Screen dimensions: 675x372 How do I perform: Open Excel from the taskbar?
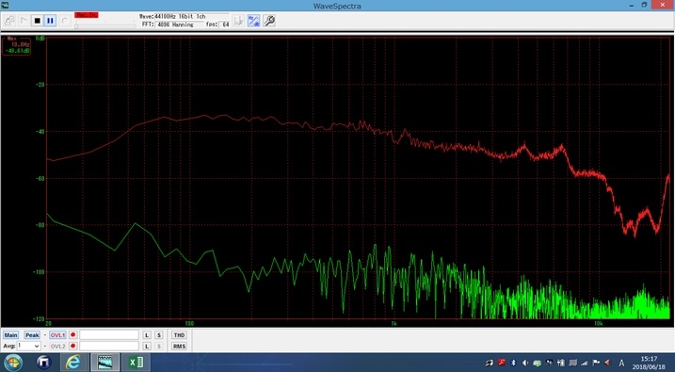click(136, 363)
